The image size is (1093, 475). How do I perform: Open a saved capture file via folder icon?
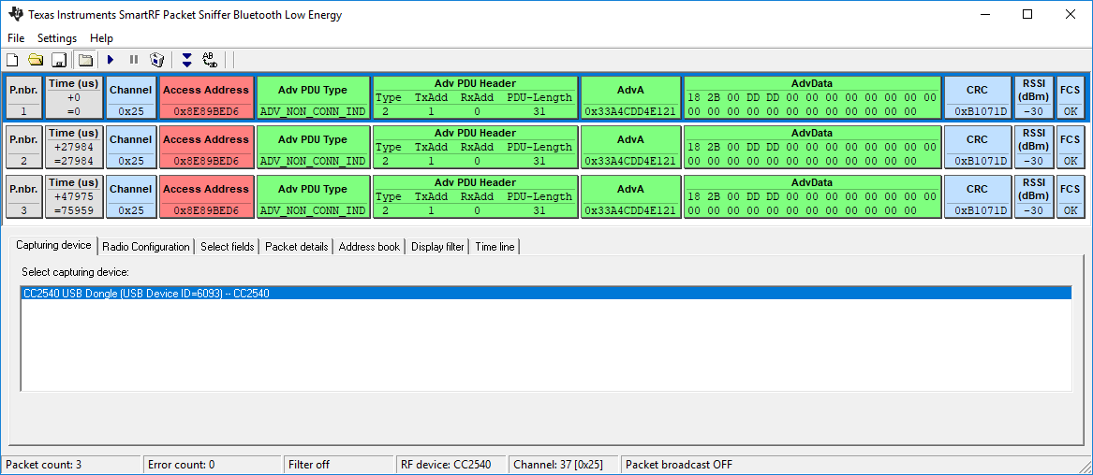click(36, 60)
